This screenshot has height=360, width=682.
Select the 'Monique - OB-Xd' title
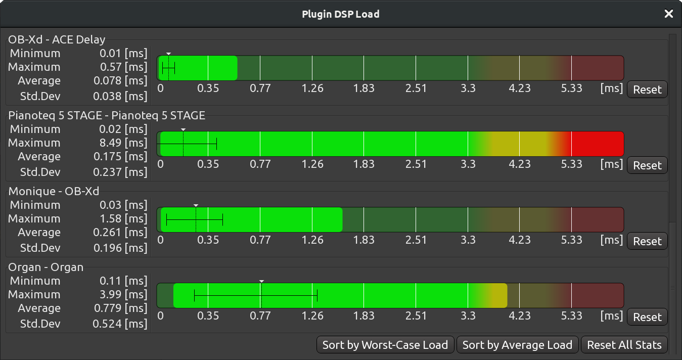point(54,191)
